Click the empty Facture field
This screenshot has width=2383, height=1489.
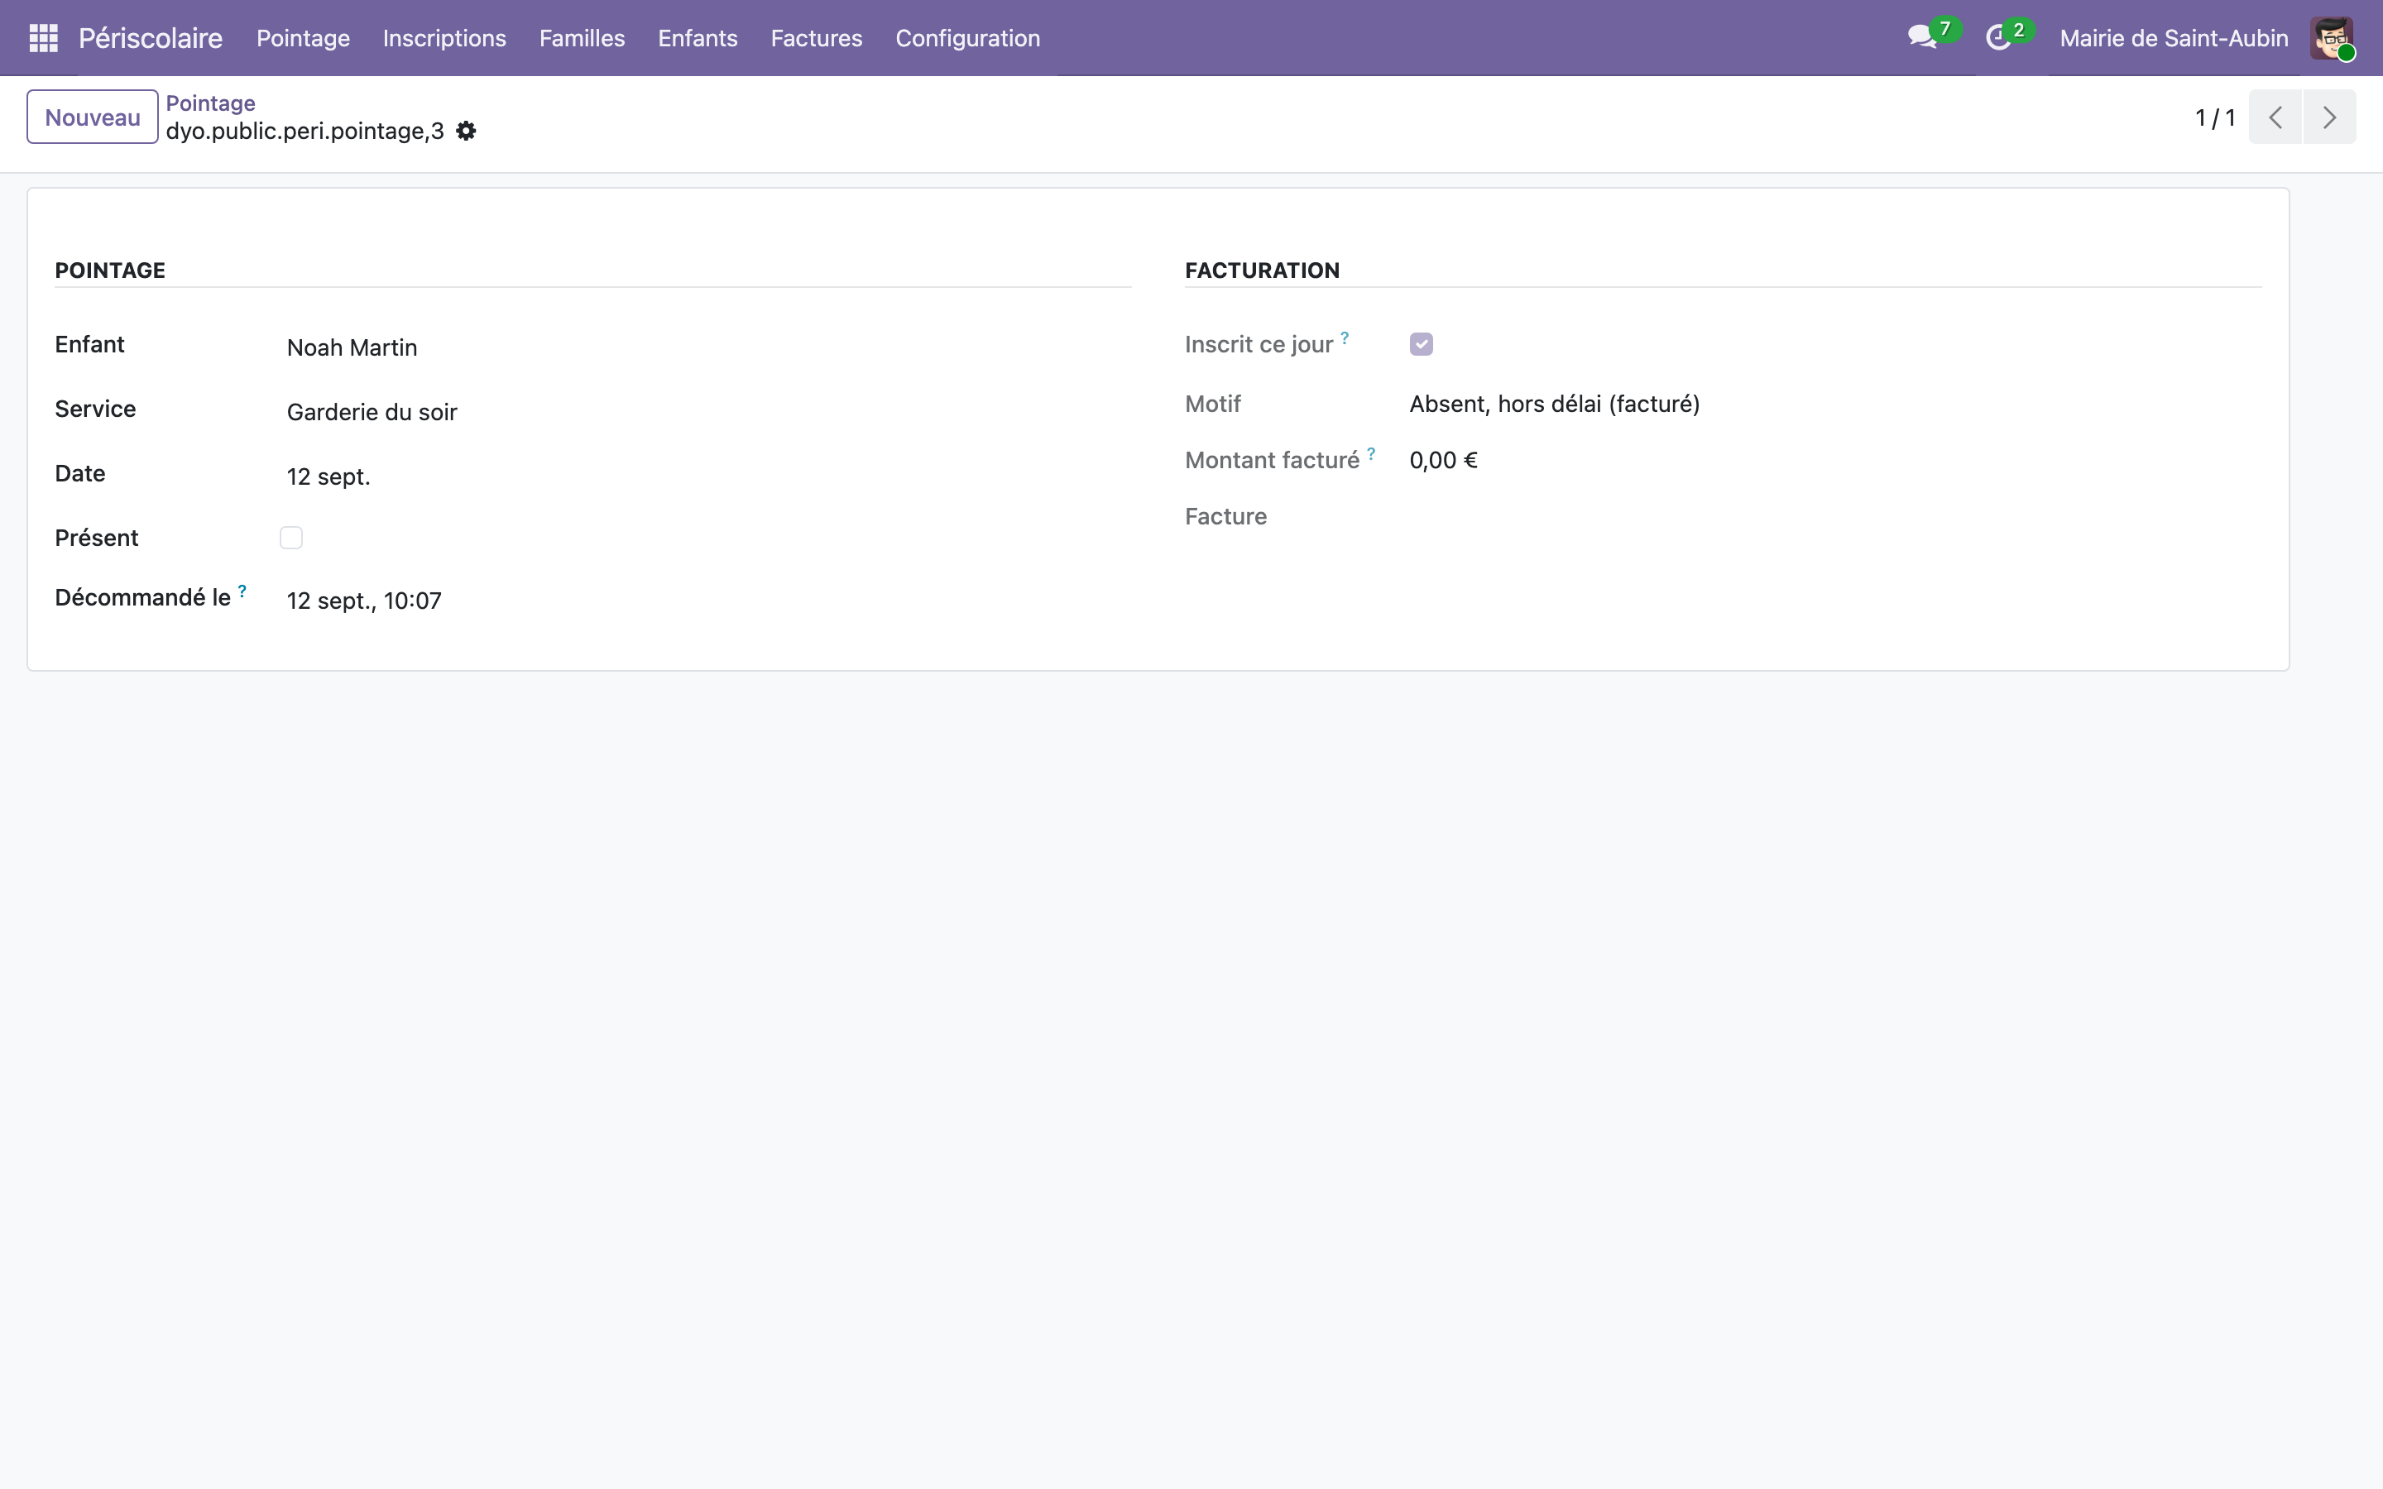(x=1834, y=516)
